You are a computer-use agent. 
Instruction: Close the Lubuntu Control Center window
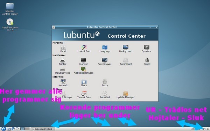tap(156, 27)
